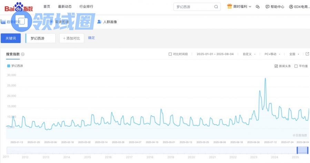Image resolution: width=310 pixels, height=163 pixels.
Task: Click the 确定 confirm link
Action: point(91,38)
